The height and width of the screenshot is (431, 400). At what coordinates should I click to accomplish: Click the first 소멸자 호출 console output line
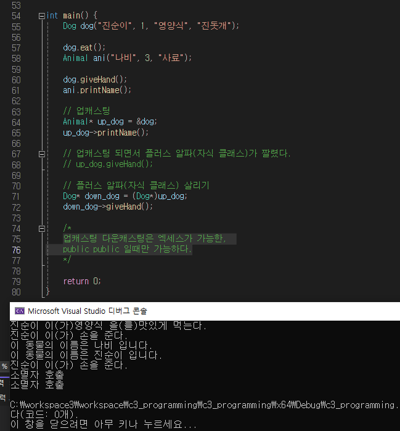(x=37, y=375)
